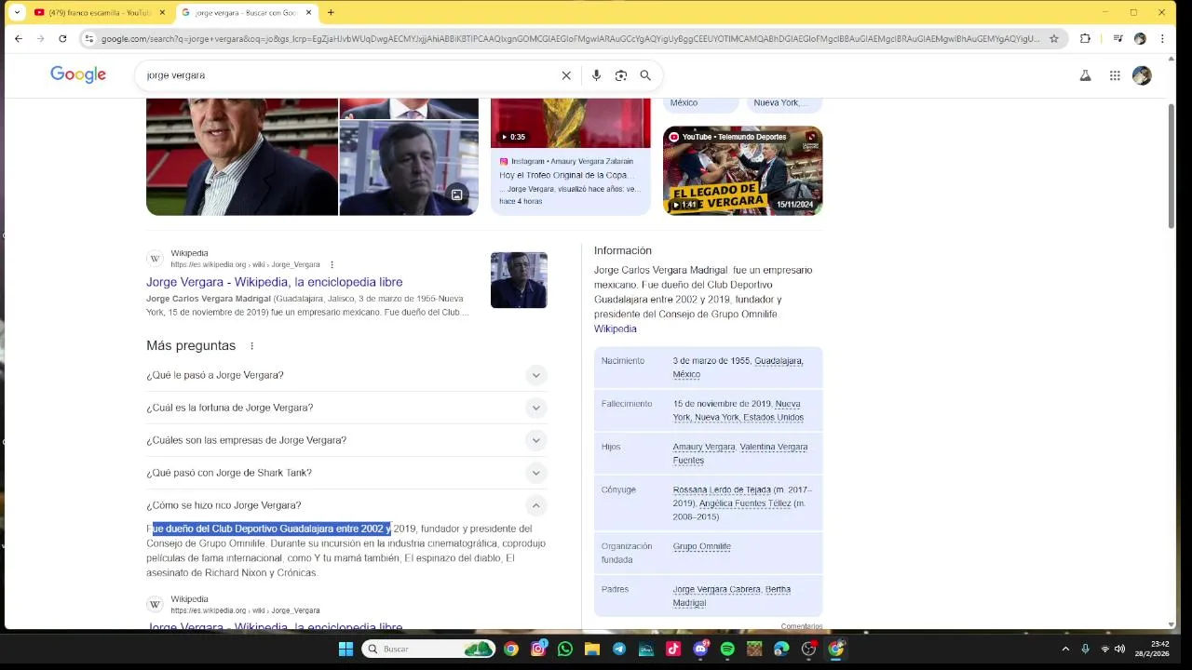Screen dimensions: 1192x670
Task: Open Jorge Vergara Cabrera link
Action: click(716, 589)
